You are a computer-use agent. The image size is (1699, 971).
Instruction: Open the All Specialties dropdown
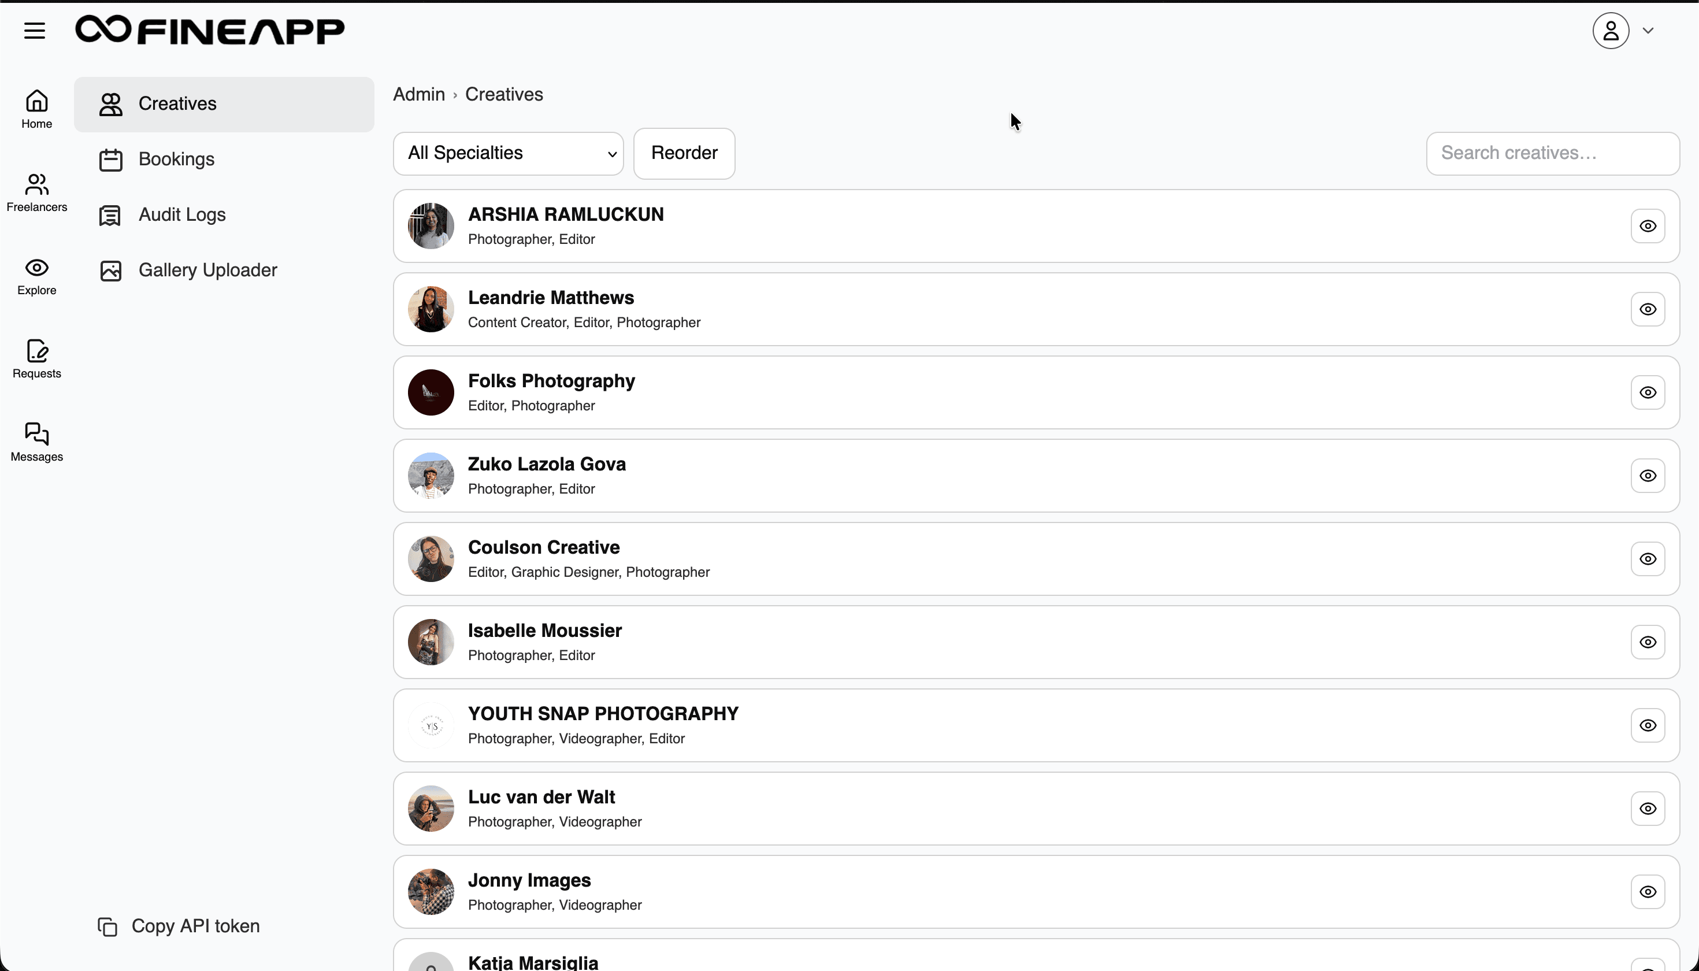pyautogui.click(x=508, y=153)
